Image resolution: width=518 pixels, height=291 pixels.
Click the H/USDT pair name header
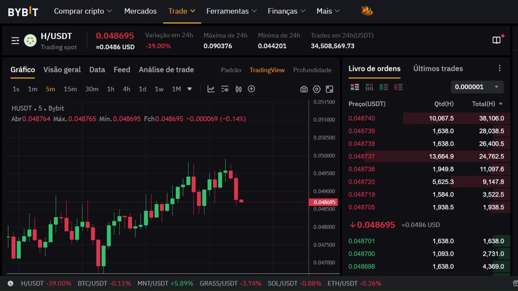(x=56, y=36)
